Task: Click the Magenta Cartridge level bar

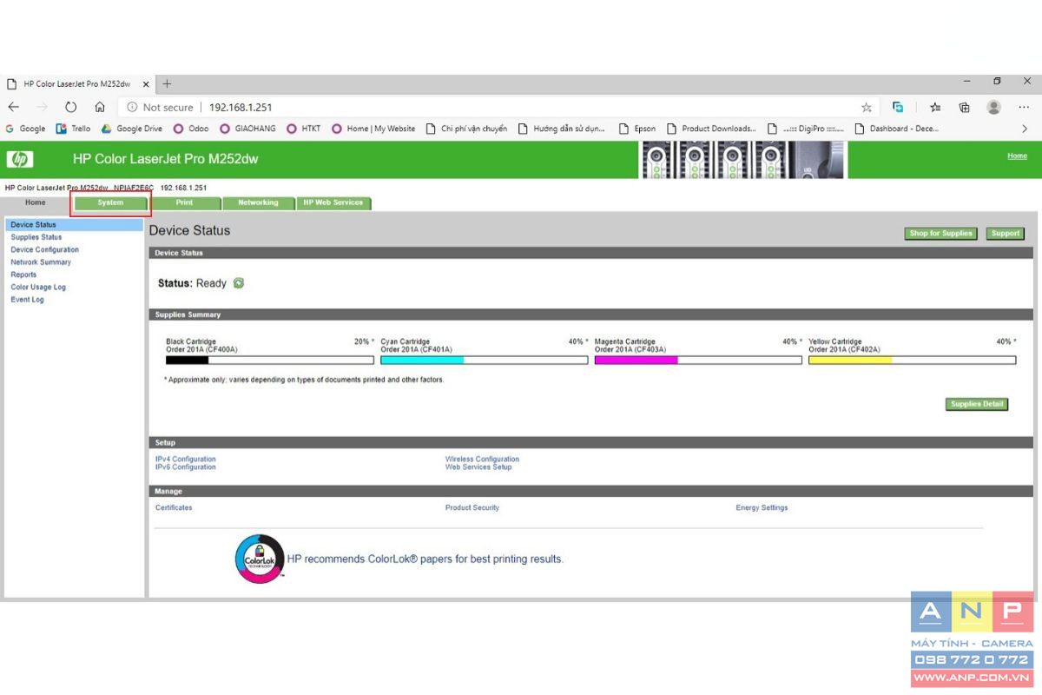Action: (x=698, y=360)
